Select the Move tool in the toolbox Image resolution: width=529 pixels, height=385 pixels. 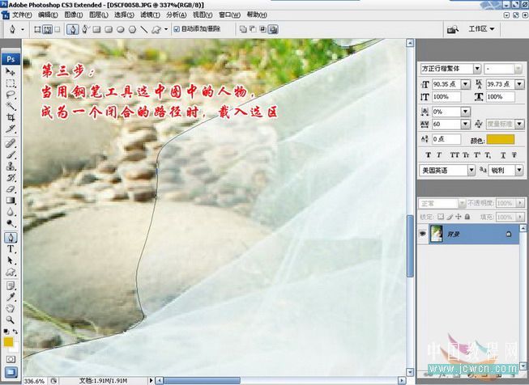[x=11, y=73]
